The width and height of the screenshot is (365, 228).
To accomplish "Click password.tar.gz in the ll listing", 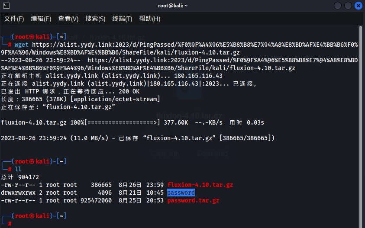I will click(193, 200).
